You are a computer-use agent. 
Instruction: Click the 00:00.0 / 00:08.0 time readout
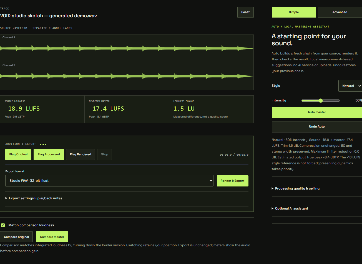(234, 155)
